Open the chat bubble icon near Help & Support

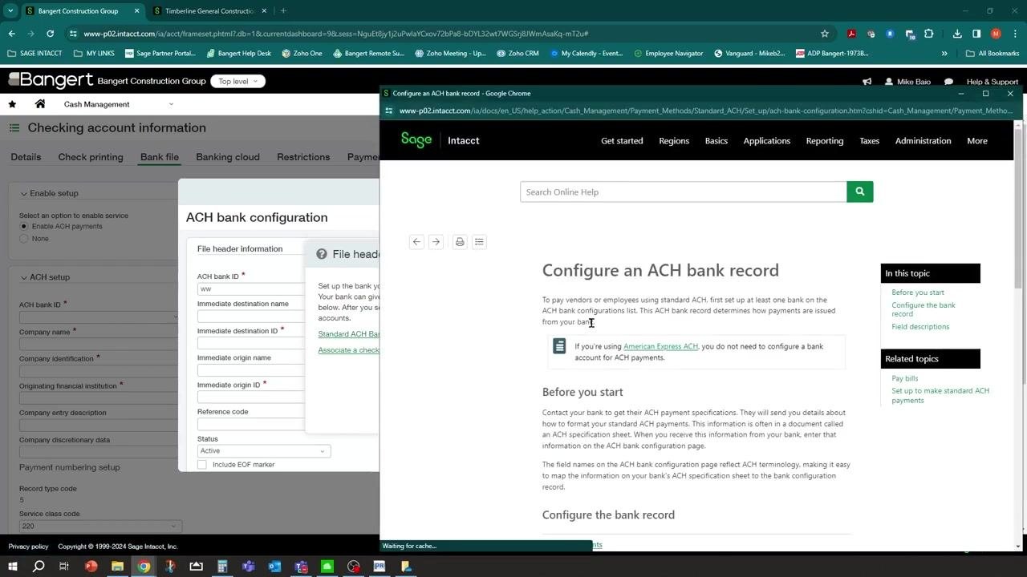(948, 82)
